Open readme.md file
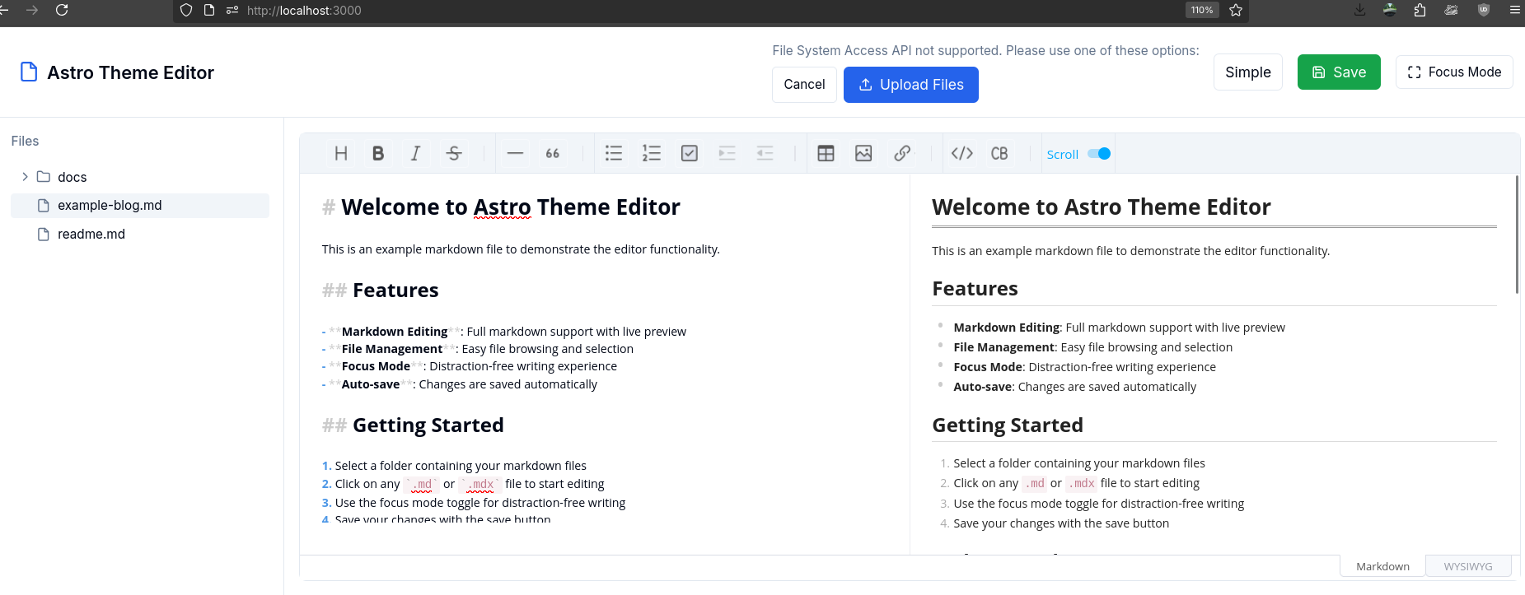Screen dimensions: 1525x595 pyautogui.click(x=140, y=235)
